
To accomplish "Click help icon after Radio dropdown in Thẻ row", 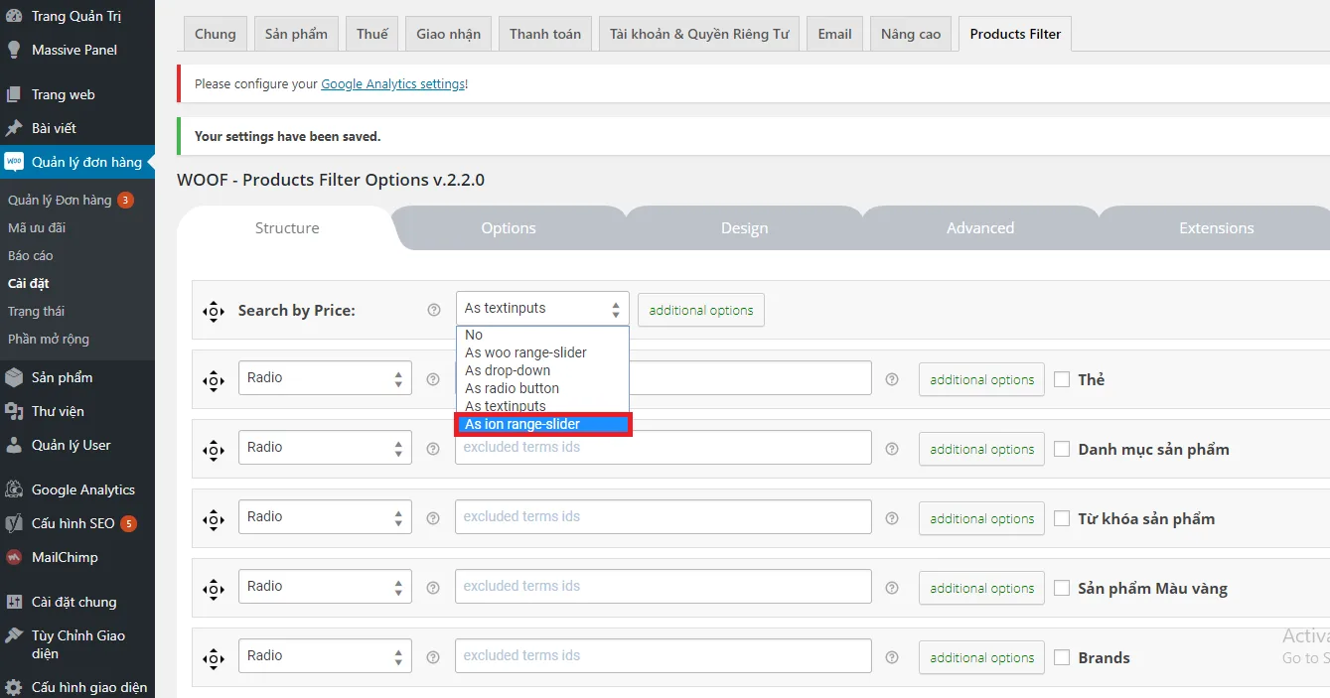I will pyautogui.click(x=432, y=379).
